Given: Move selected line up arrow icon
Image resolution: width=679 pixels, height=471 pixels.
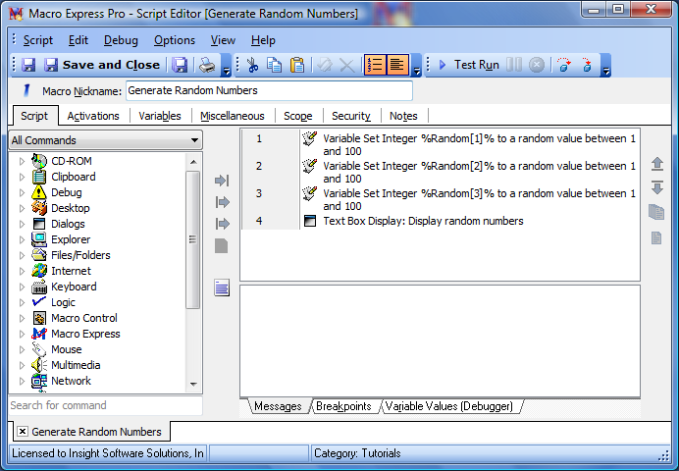Looking at the screenshot, I should 656,164.
